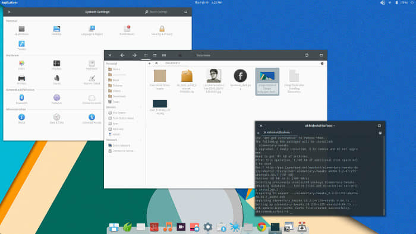This screenshot has height=234, width=416.
Task: Launch Google Chrome from dock
Action: pyautogui.click(x=262, y=227)
